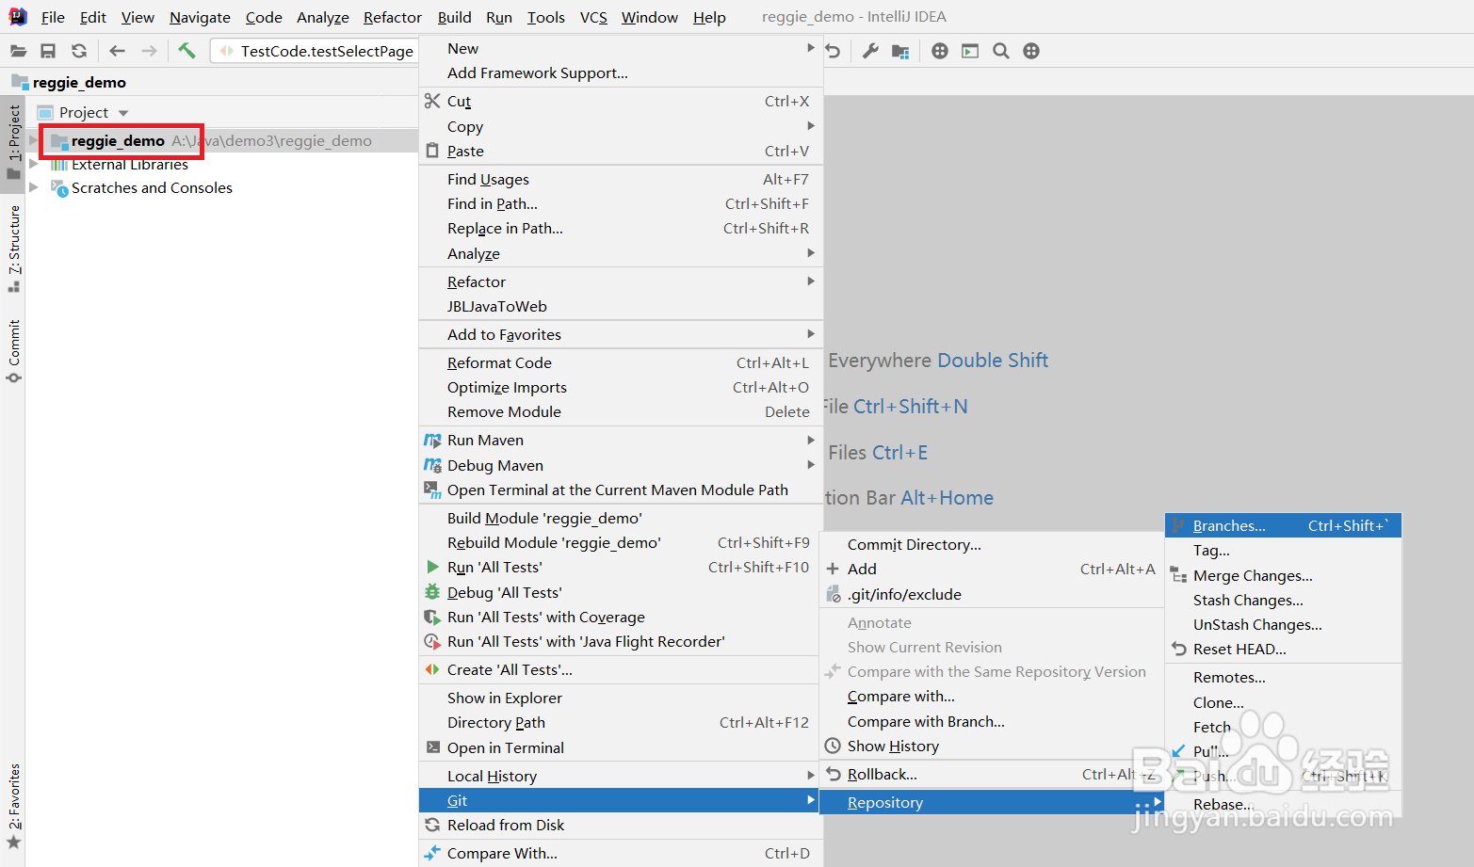
Task: Choose Add Framework Support
Action: (621, 72)
